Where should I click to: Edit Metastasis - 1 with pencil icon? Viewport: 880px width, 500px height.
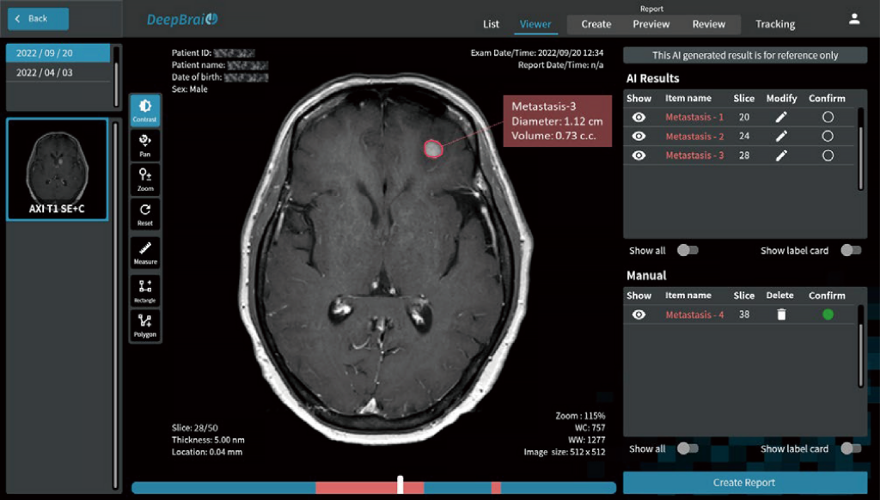[781, 117]
